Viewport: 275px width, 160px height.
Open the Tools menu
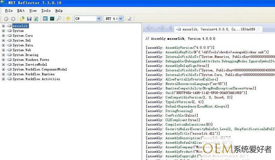click(x=46, y=11)
